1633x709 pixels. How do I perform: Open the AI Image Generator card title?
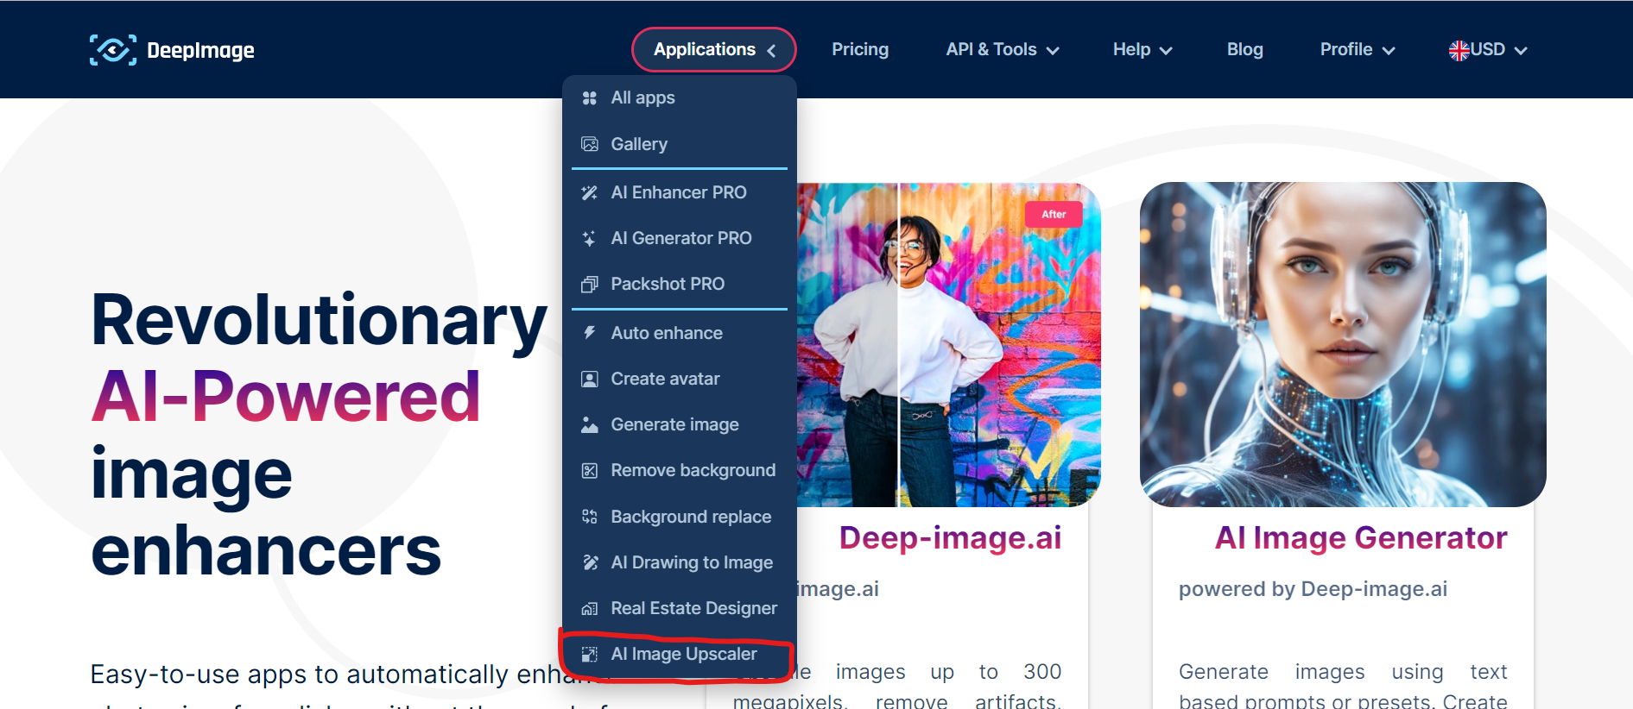(1361, 537)
